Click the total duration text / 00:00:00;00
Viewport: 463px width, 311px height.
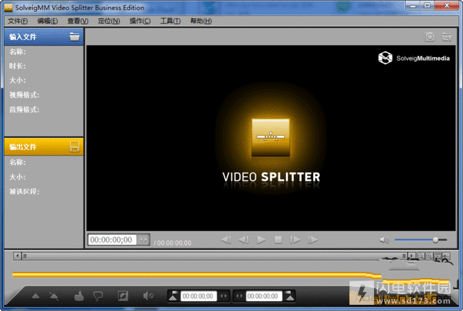click(x=172, y=243)
